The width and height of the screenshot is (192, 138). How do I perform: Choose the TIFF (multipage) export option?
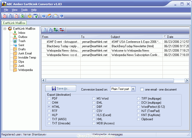138,99
